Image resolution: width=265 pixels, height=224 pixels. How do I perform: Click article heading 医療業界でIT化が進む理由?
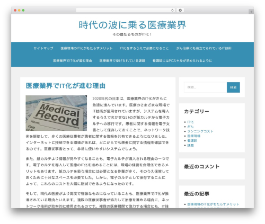tap(66, 86)
